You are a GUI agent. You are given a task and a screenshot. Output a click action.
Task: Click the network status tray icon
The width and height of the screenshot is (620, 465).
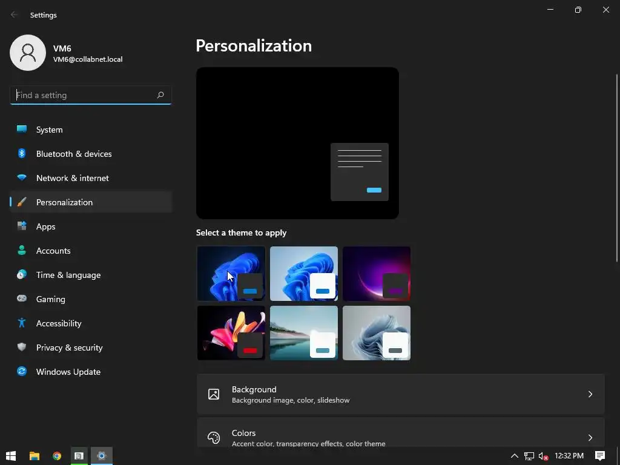pyautogui.click(x=529, y=456)
